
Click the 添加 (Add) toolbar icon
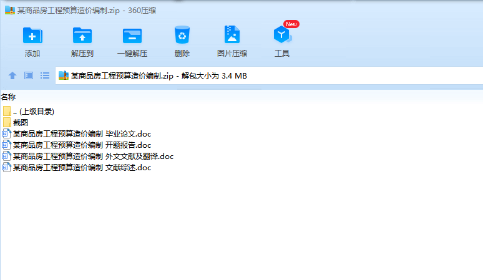click(x=32, y=36)
